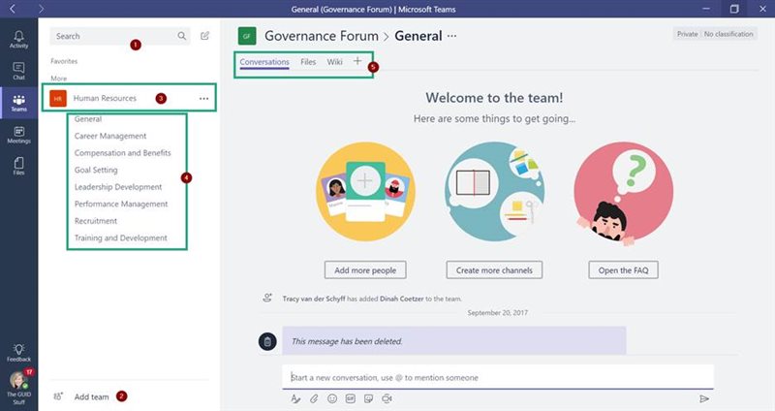Viewport: 775px width, 411px height.
Task: Navigate back with the left arrow
Action: click(13, 9)
